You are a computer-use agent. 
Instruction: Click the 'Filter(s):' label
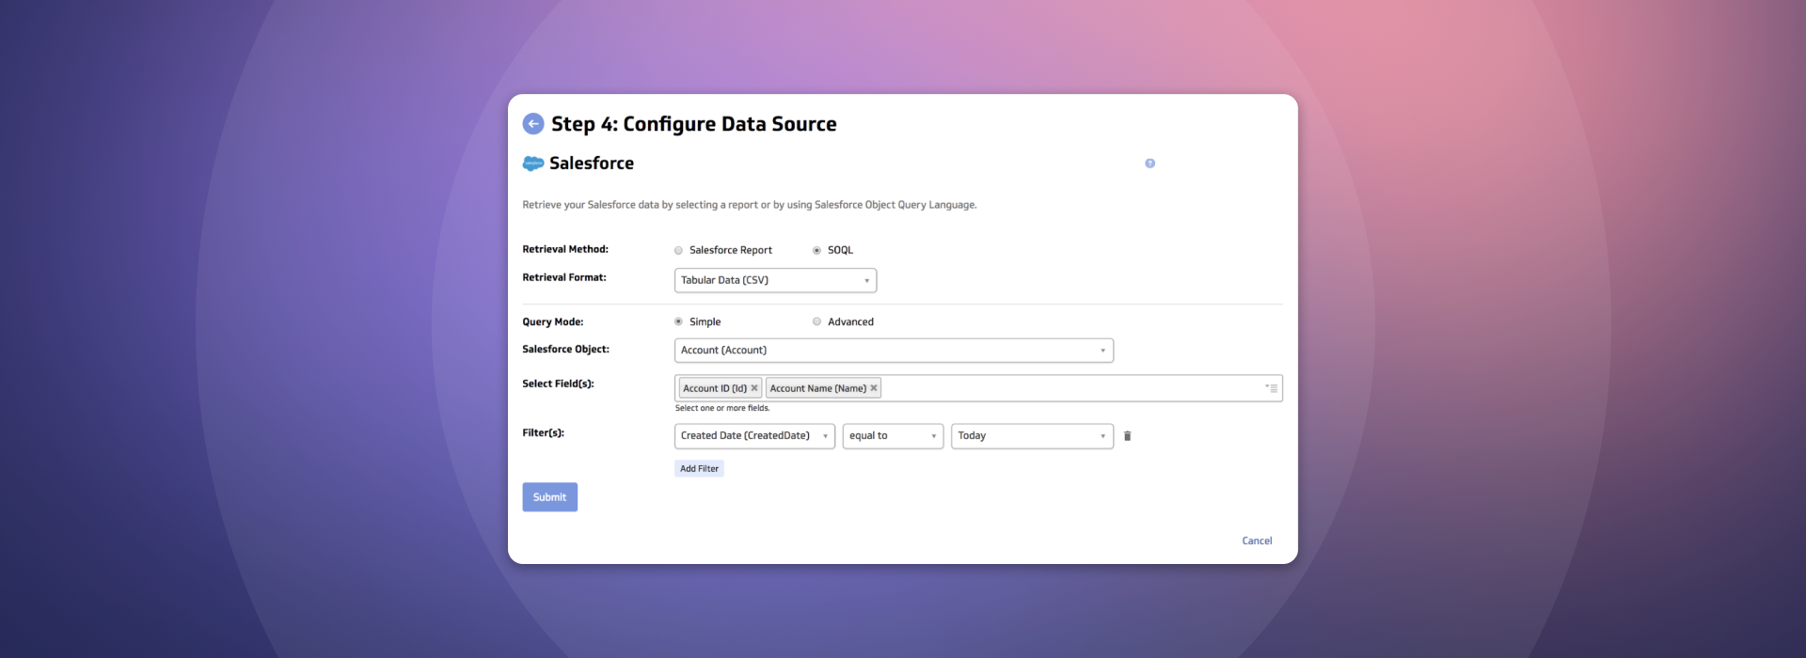point(543,433)
